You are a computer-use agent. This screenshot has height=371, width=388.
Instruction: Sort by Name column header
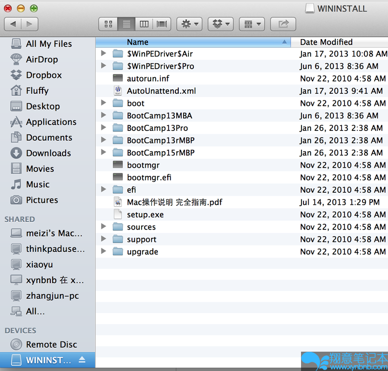click(193, 42)
